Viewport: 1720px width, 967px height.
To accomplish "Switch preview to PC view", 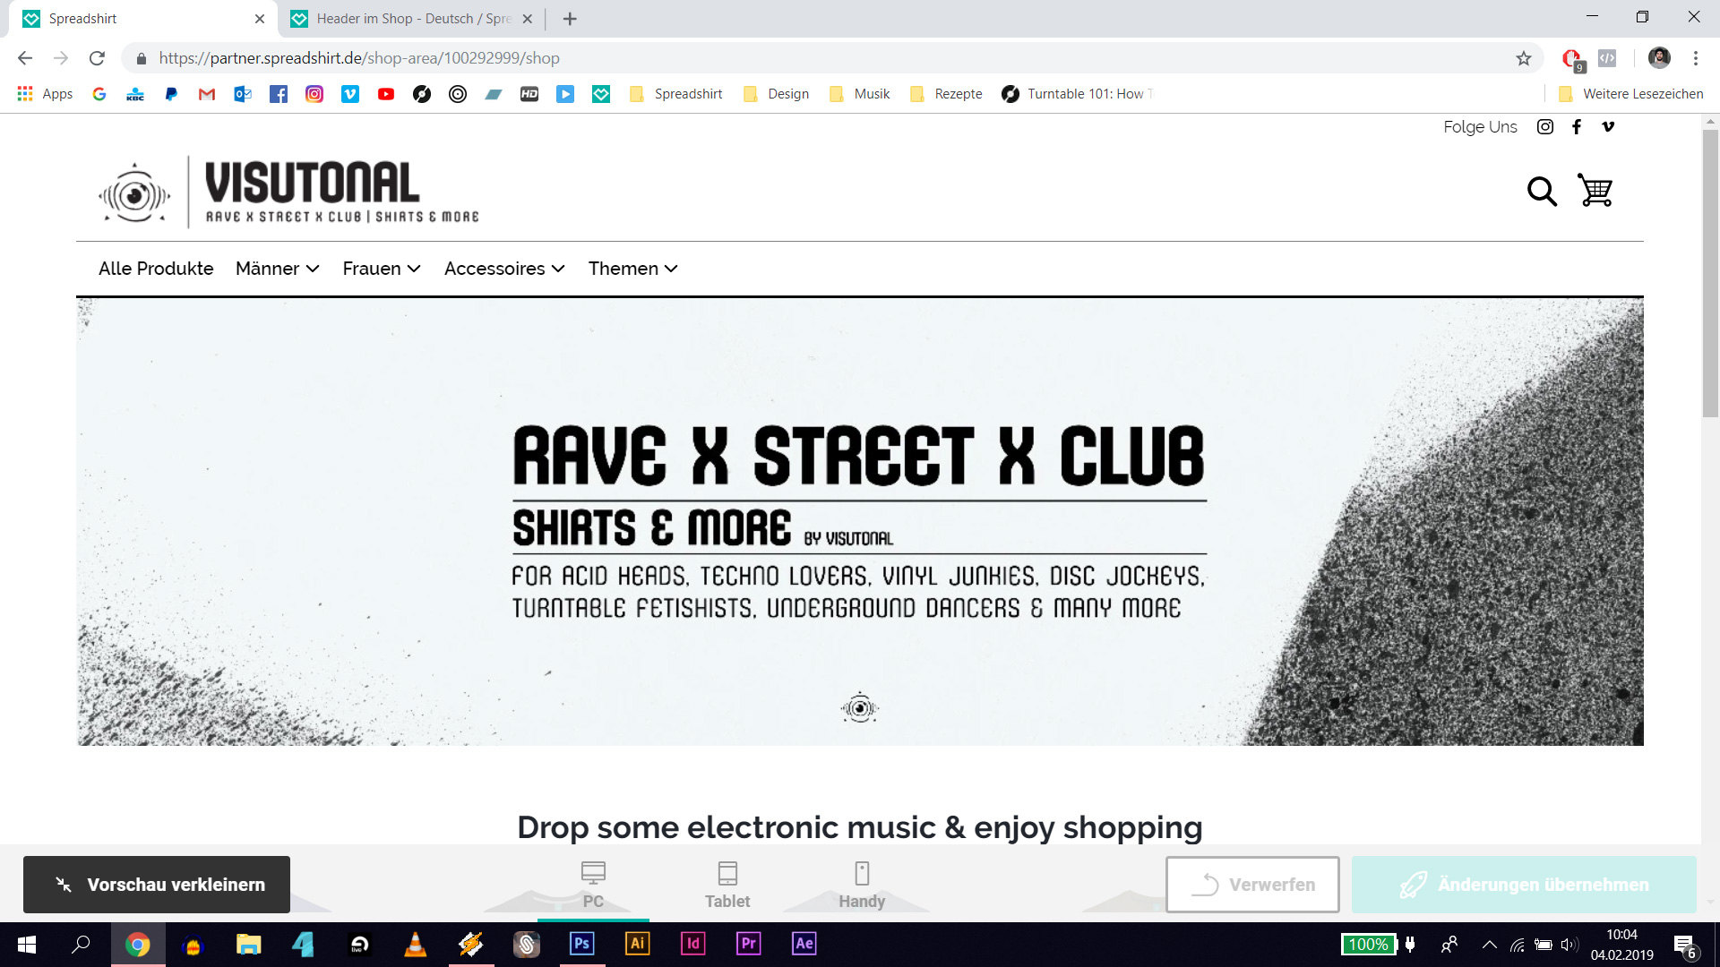I will tap(593, 884).
